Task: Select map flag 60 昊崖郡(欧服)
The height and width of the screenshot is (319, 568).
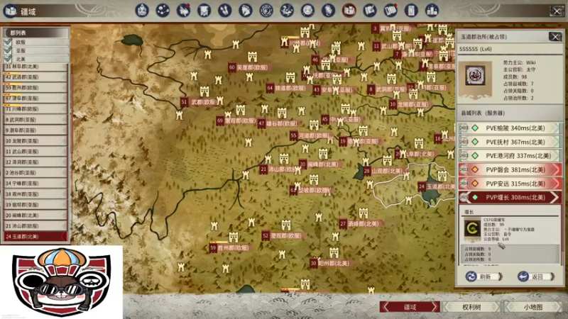Action: [250, 67]
